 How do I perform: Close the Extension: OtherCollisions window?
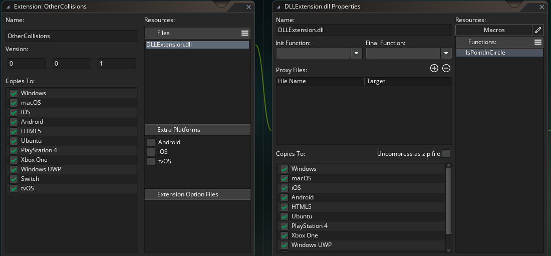249,7
